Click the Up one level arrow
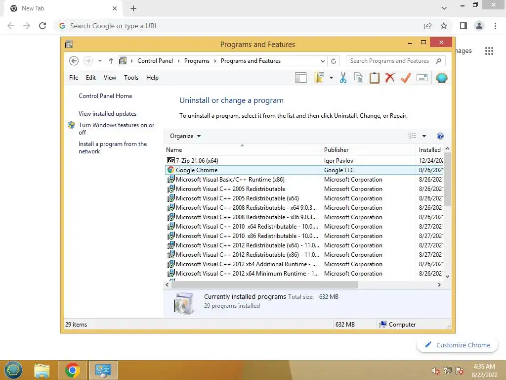 click(x=111, y=61)
